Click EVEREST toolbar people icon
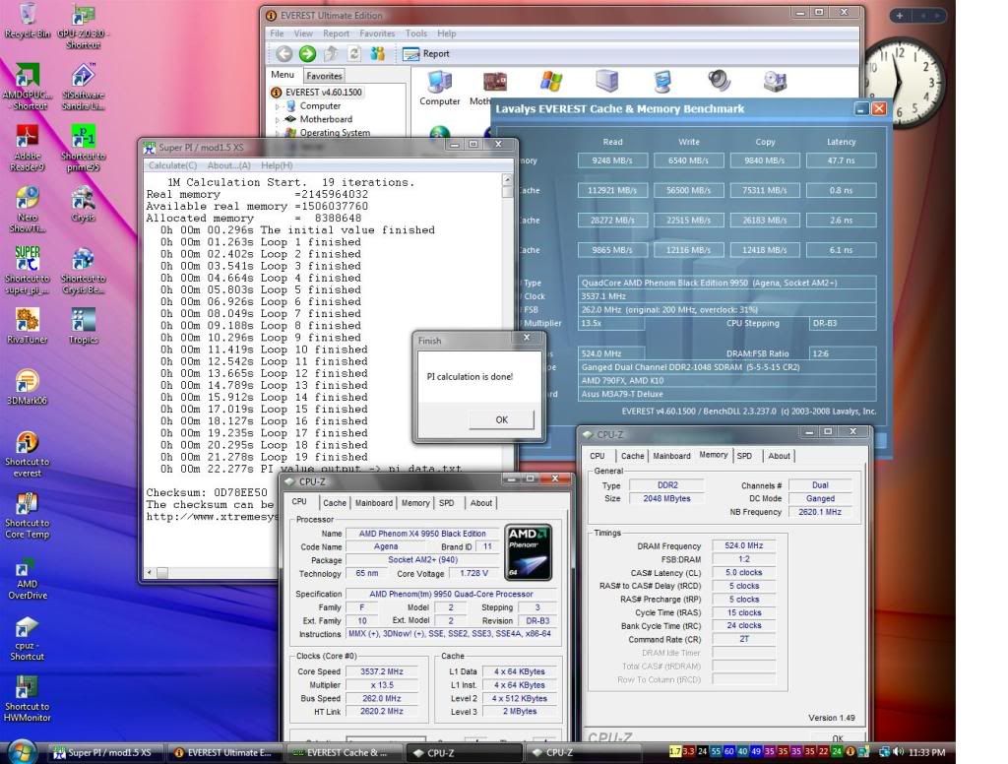Screen dimensions: 1008x764 pyautogui.click(x=377, y=54)
